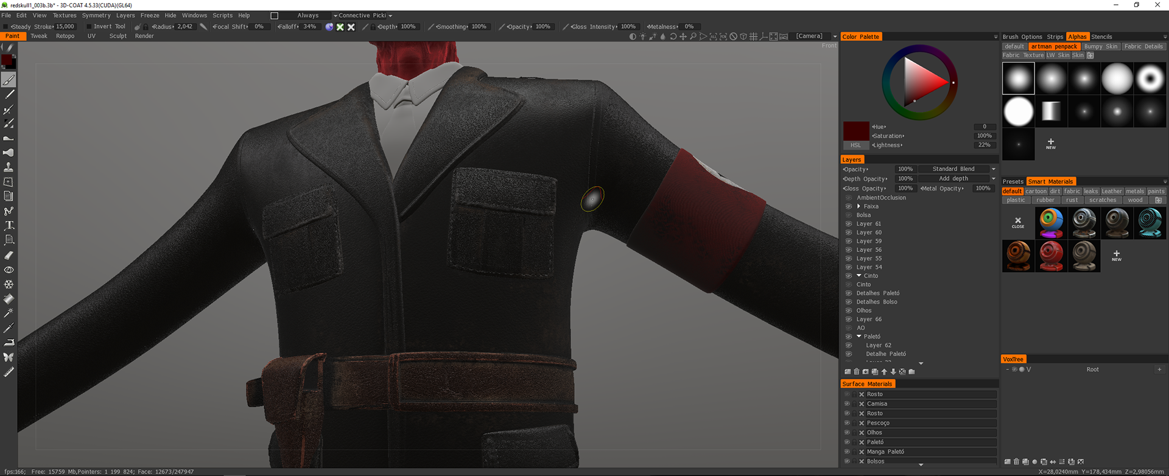
Task: Collapse the Cinto layer group
Action: pyautogui.click(x=859, y=276)
